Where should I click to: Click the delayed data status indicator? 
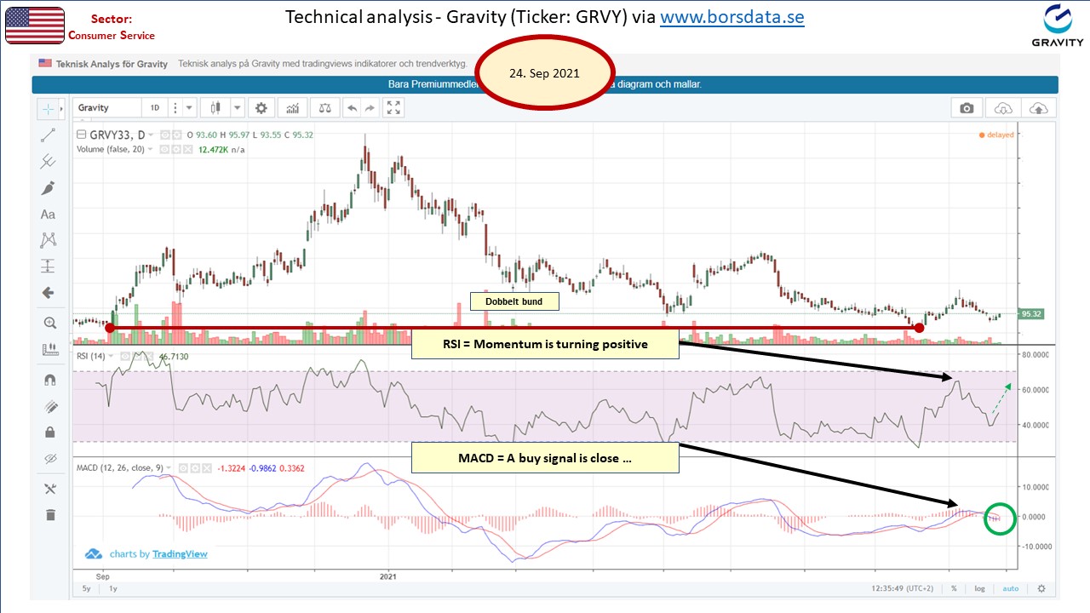pyautogui.click(x=997, y=135)
